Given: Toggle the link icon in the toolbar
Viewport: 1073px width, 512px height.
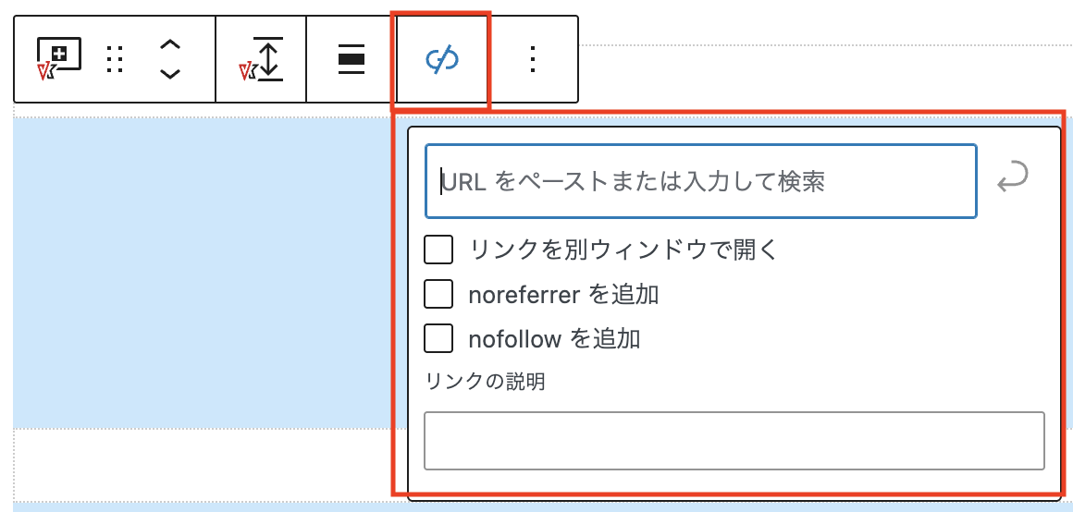Looking at the screenshot, I should pyautogui.click(x=442, y=59).
